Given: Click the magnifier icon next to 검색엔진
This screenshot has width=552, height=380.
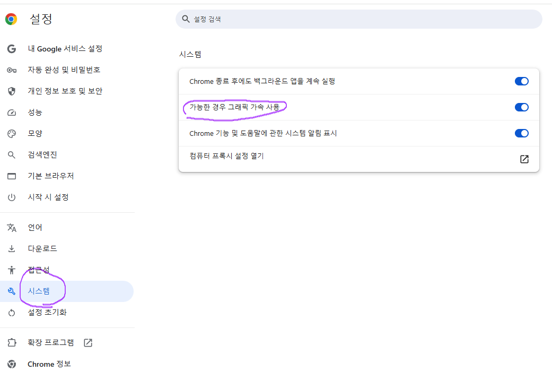Looking at the screenshot, I should (x=12, y=155).
